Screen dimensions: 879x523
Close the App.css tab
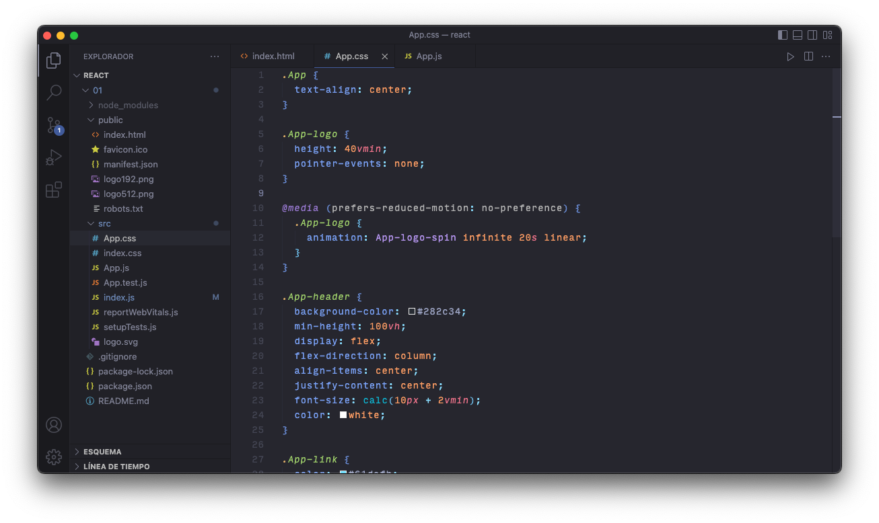coord(385,56)
